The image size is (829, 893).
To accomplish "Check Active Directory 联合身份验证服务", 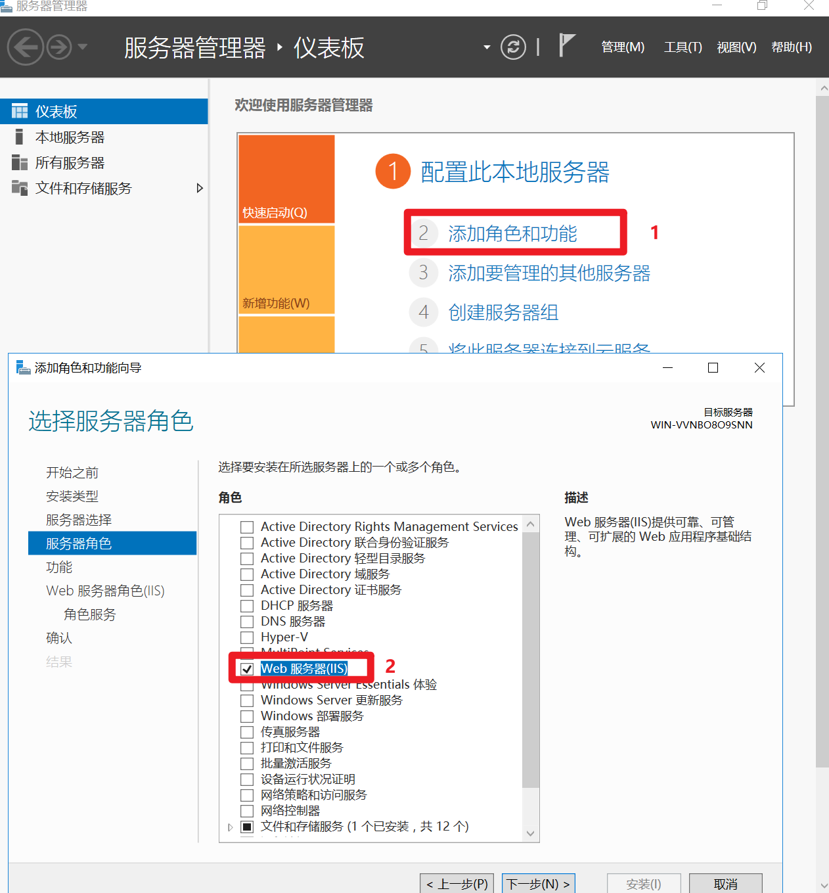I will pos(247,543).
